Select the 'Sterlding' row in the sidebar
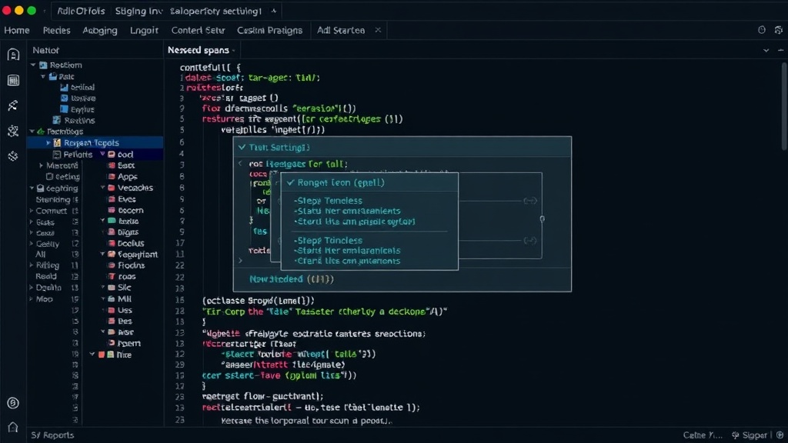 (x=55, y=199)
